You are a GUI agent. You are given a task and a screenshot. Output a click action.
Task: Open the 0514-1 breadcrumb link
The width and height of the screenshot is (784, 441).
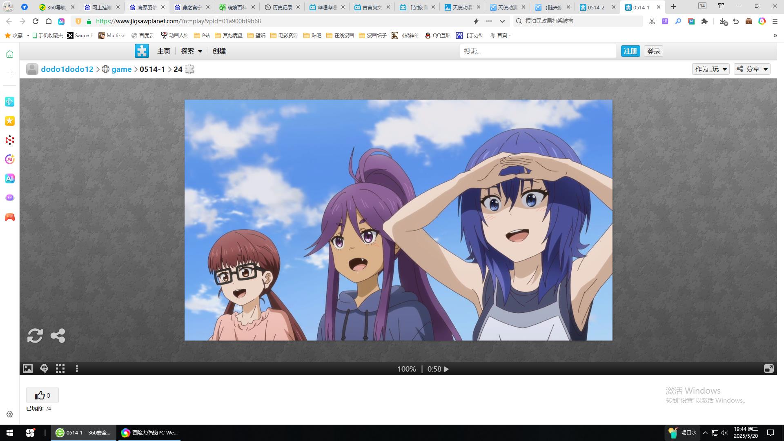[152, 69]
